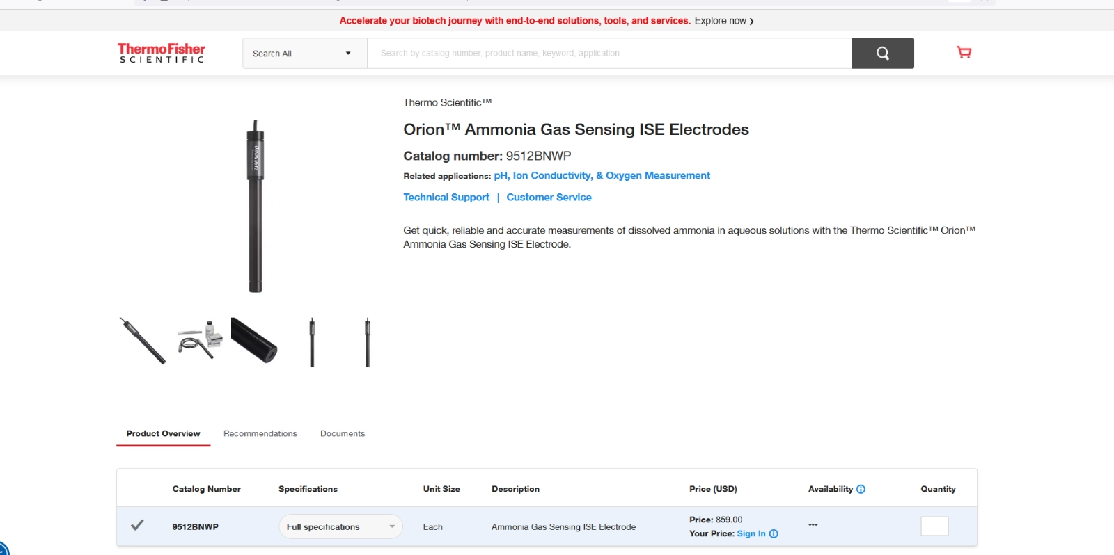Viewport: 1114px width, 555px height.
Task: Select the Product Overview tab
Action: 163,433
